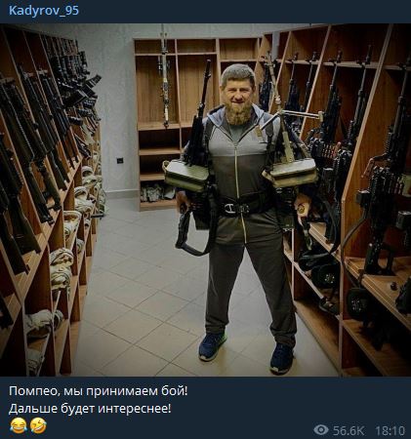
Task: Click the 56.6K view counter
Action: click(x=349, y=430)
